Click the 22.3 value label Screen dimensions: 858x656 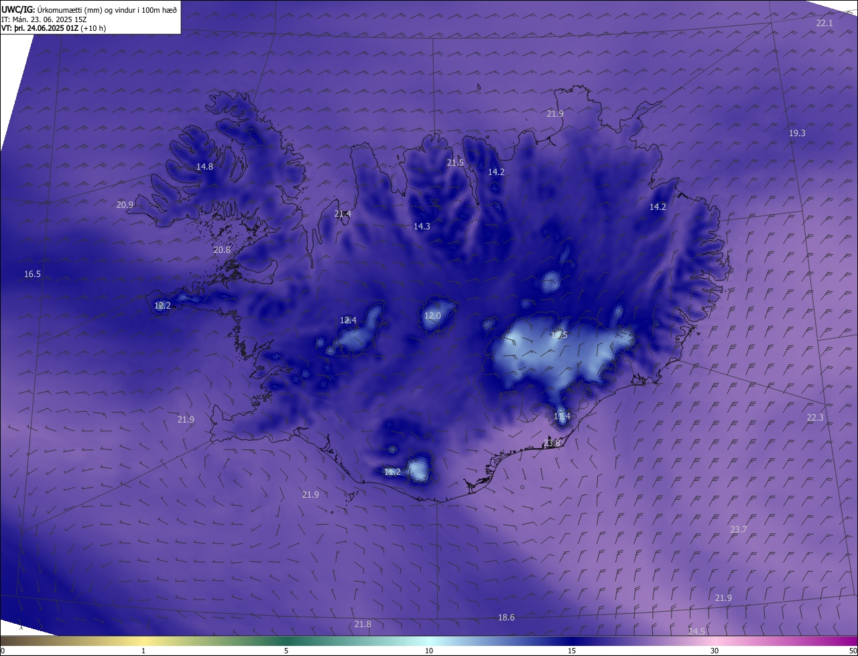pyautogui.click(x=815, y=418)
